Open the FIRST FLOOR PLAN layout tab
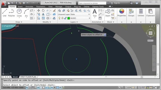 pyautogui.click(x=28, y=77)
